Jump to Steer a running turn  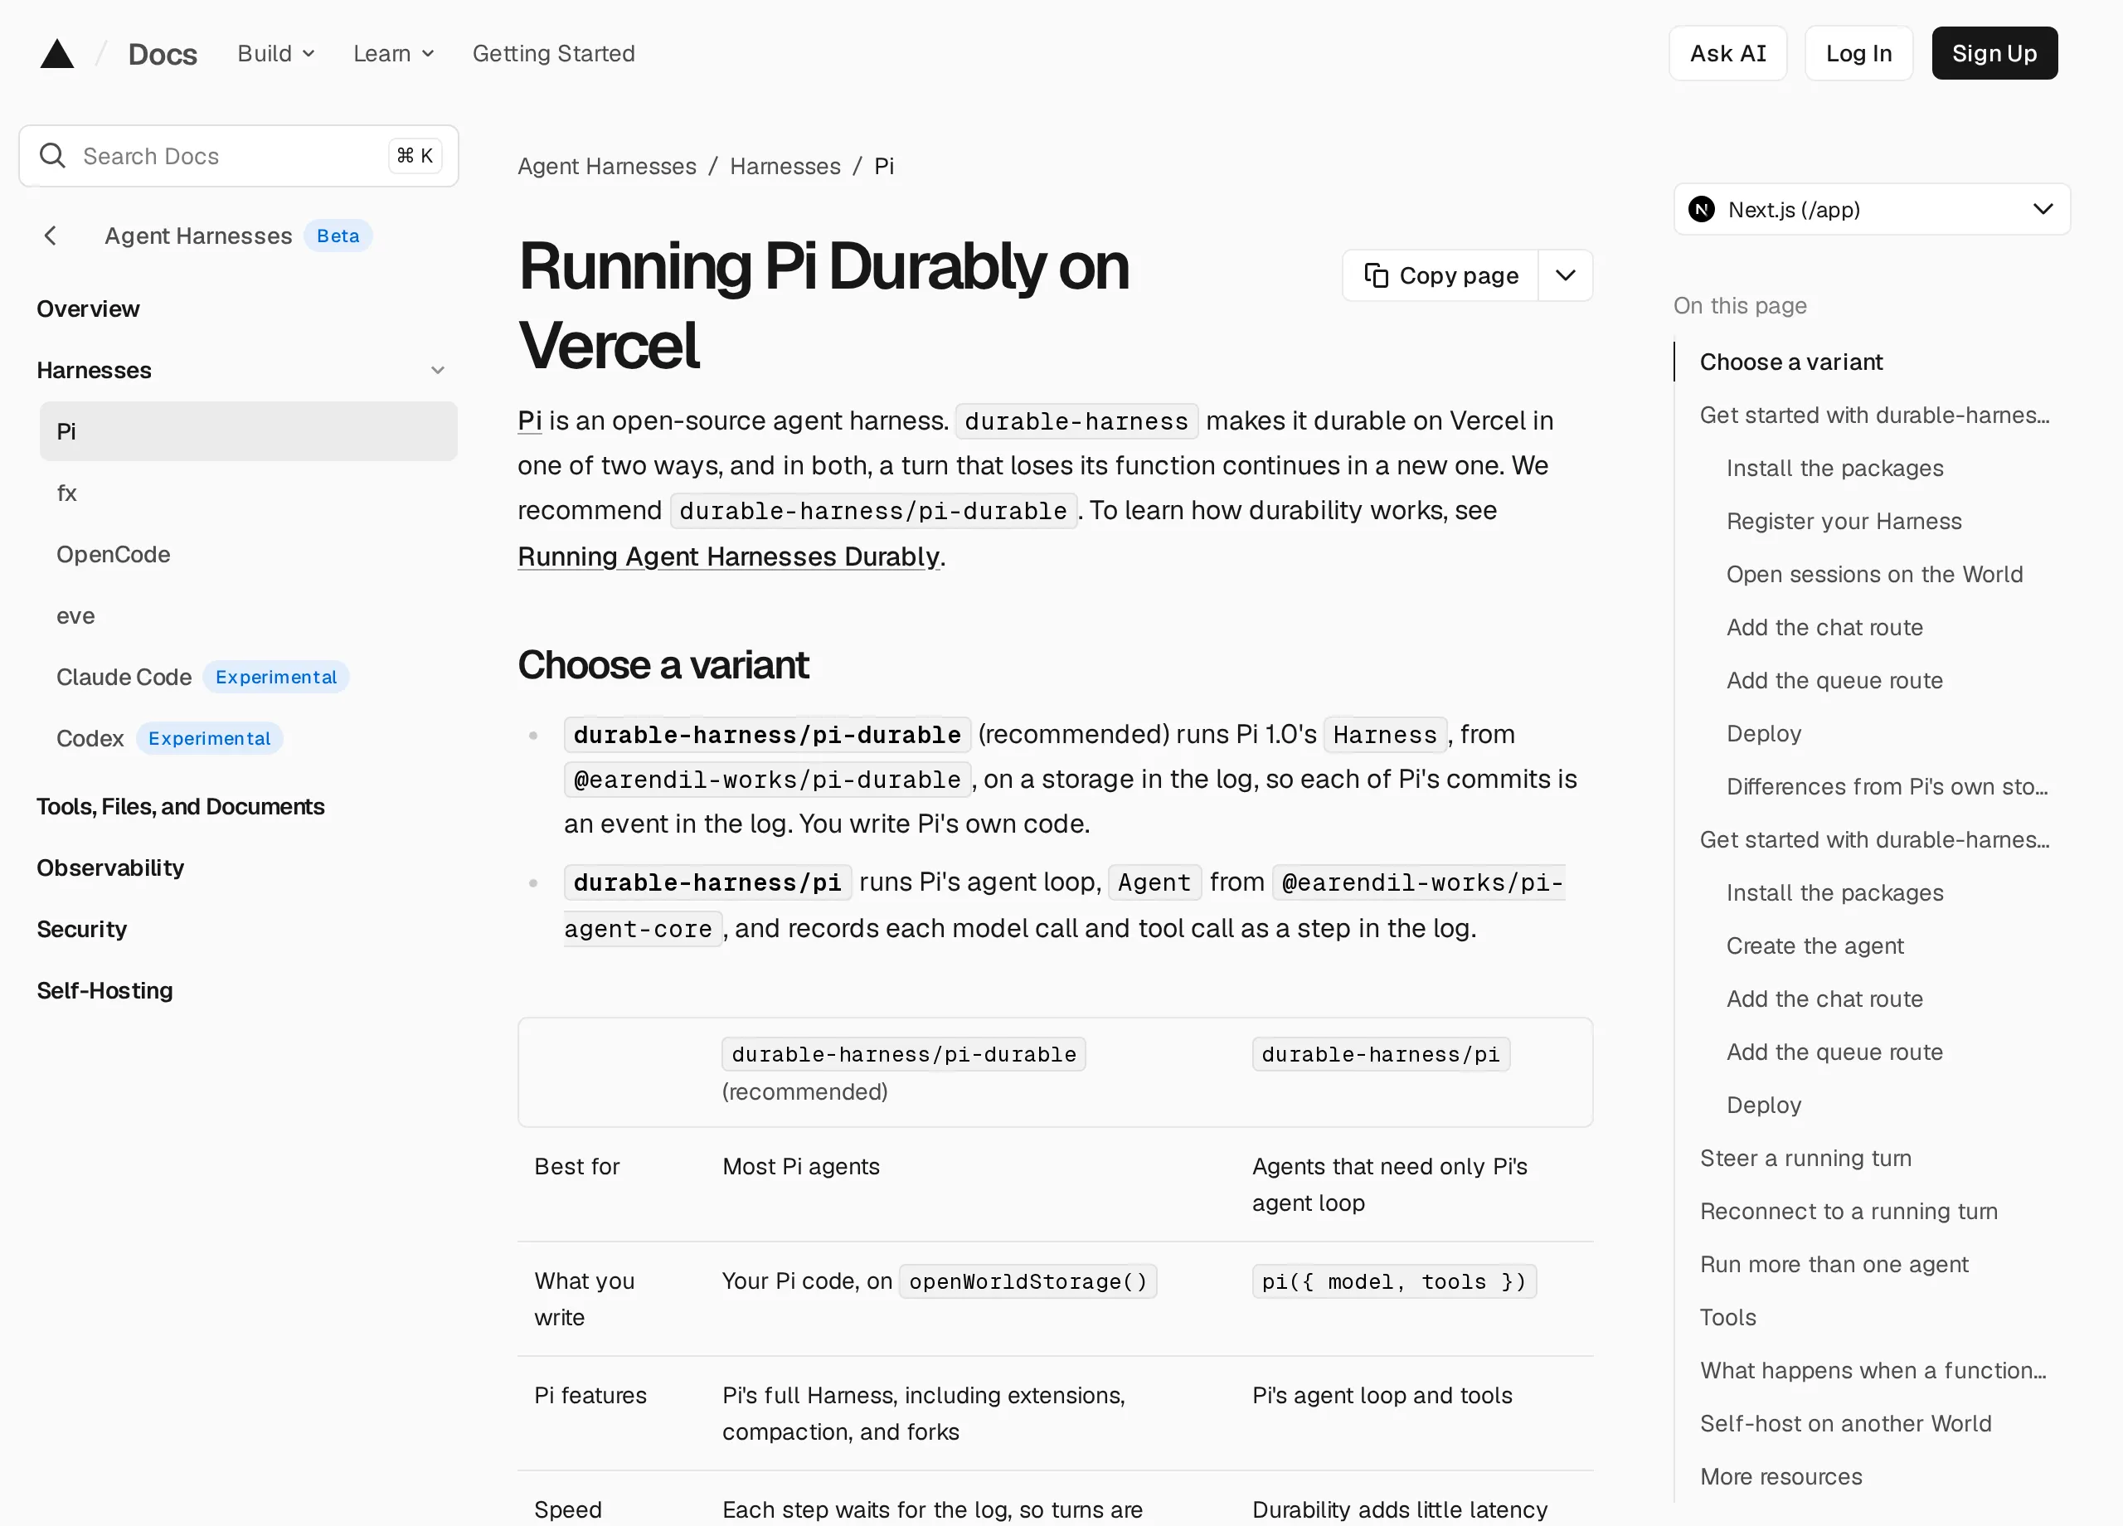pyautogui.click(x=1805, y=1158)
